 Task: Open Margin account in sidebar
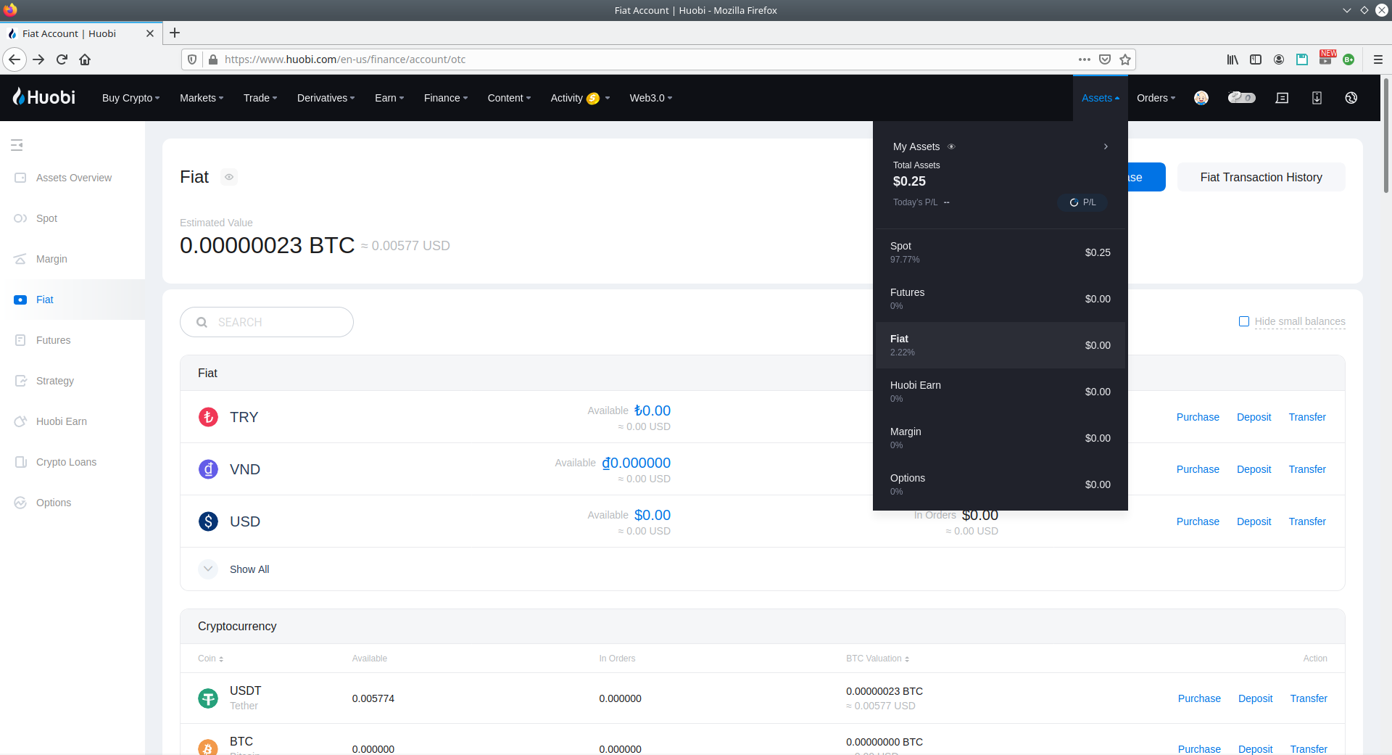[x=51, y=259]
